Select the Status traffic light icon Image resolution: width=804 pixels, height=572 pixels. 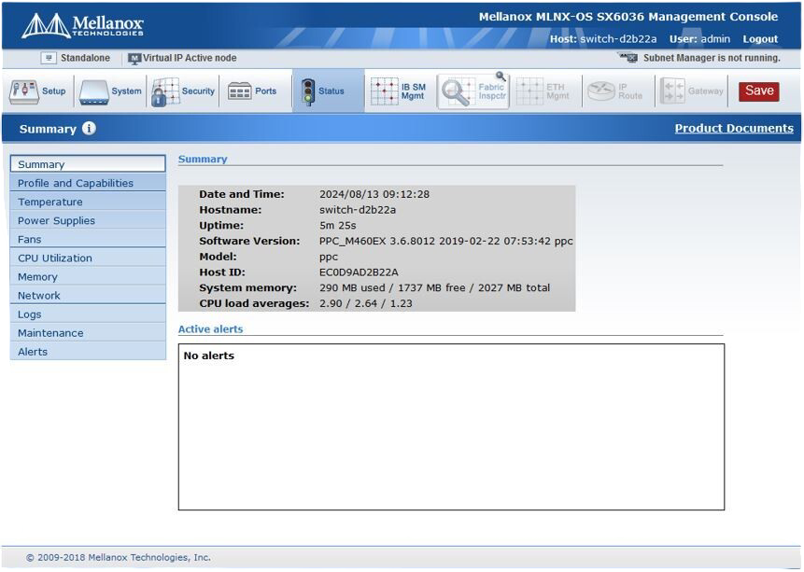307,91
